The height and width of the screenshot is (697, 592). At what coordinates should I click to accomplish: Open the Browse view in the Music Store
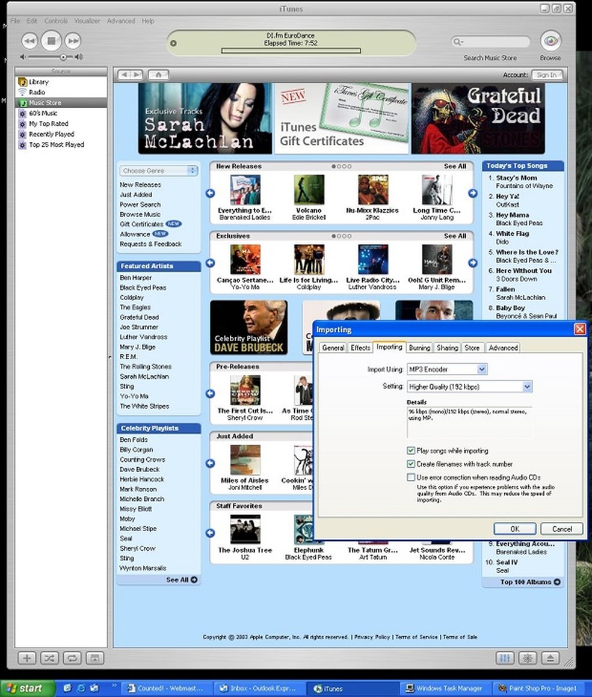[x=550, y=42]
